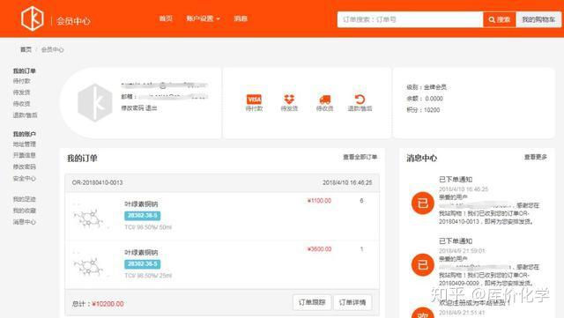Image resolution: width=564 pixels, height=318 pixels.
Task: Open 我的购物车 shopping cart
Action: pos(538,19)
